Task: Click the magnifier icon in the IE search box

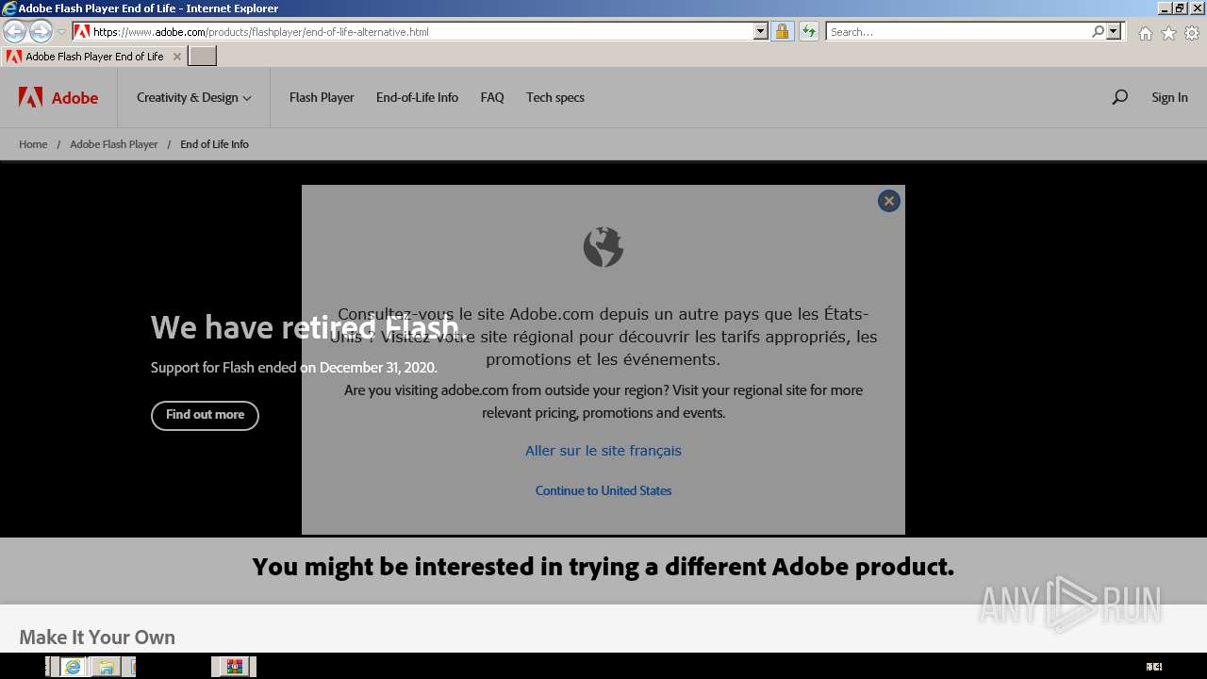Action: 1098,31
